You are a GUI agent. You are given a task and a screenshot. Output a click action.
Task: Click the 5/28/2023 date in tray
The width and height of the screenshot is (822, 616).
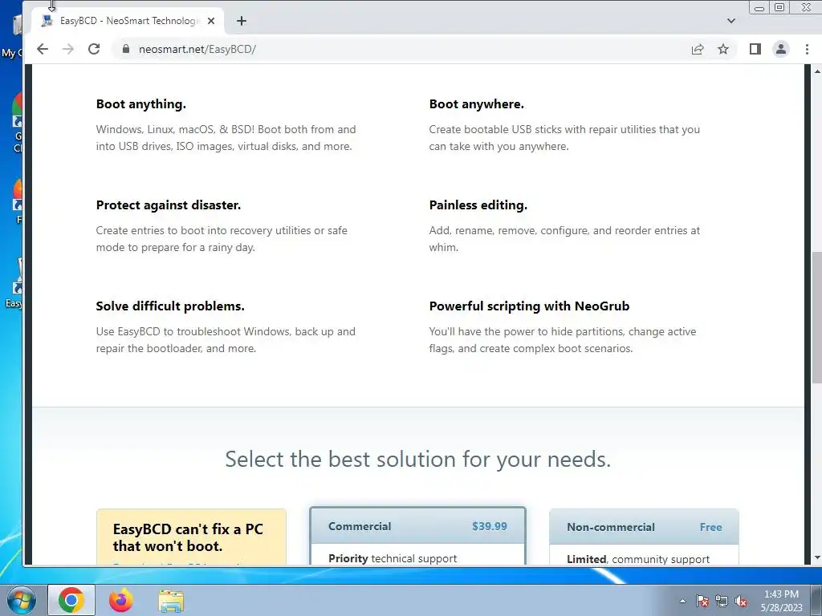pyautogui.click(x=782, y=608)
